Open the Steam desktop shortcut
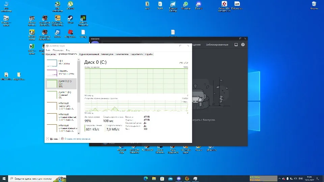This screenshot has width=324, height=182. (70, 19)
